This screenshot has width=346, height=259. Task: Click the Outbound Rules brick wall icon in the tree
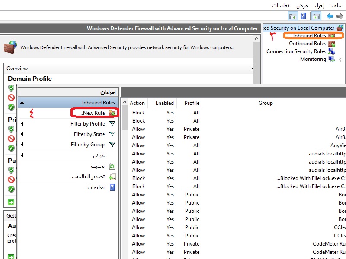332,44
